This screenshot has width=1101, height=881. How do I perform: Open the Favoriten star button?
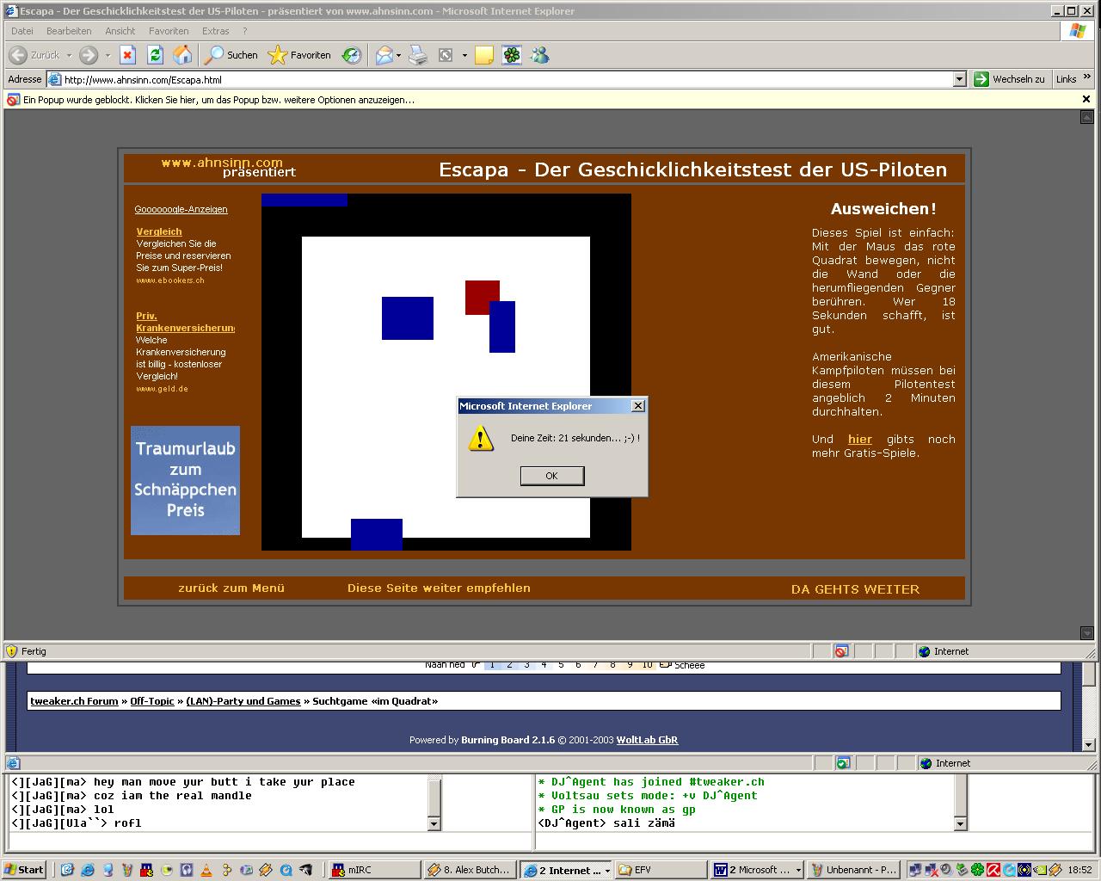tap(299, 55)
